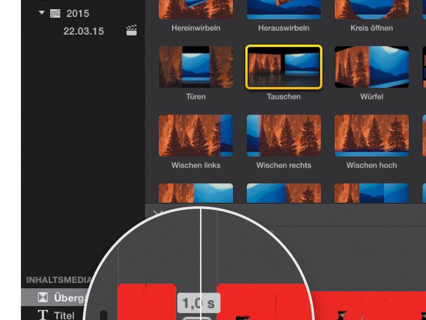Viewport: 426px width, 320px height.
Task: Choose the Würfel transition
Action: [372, 67]
